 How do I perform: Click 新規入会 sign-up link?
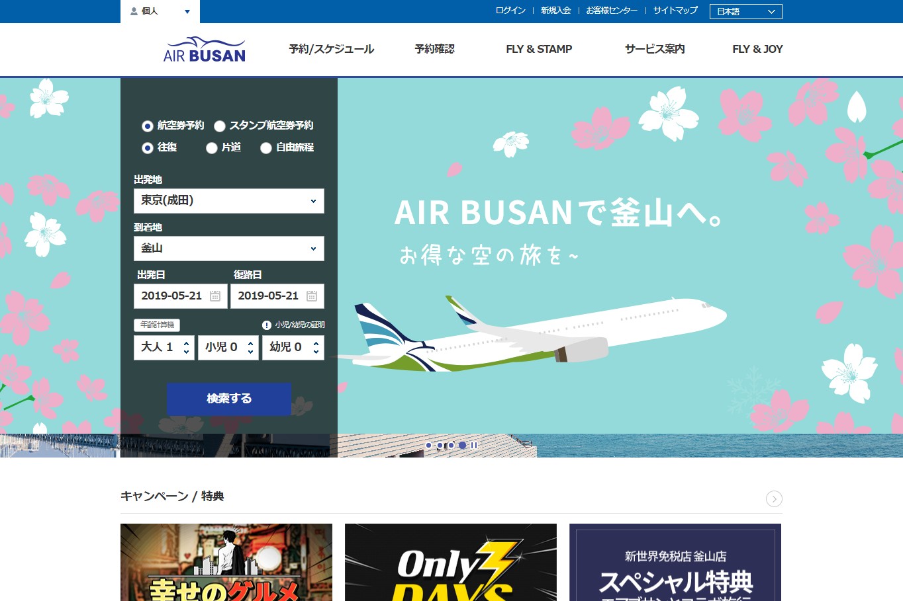pyautogui.click(x=555, y=11)
